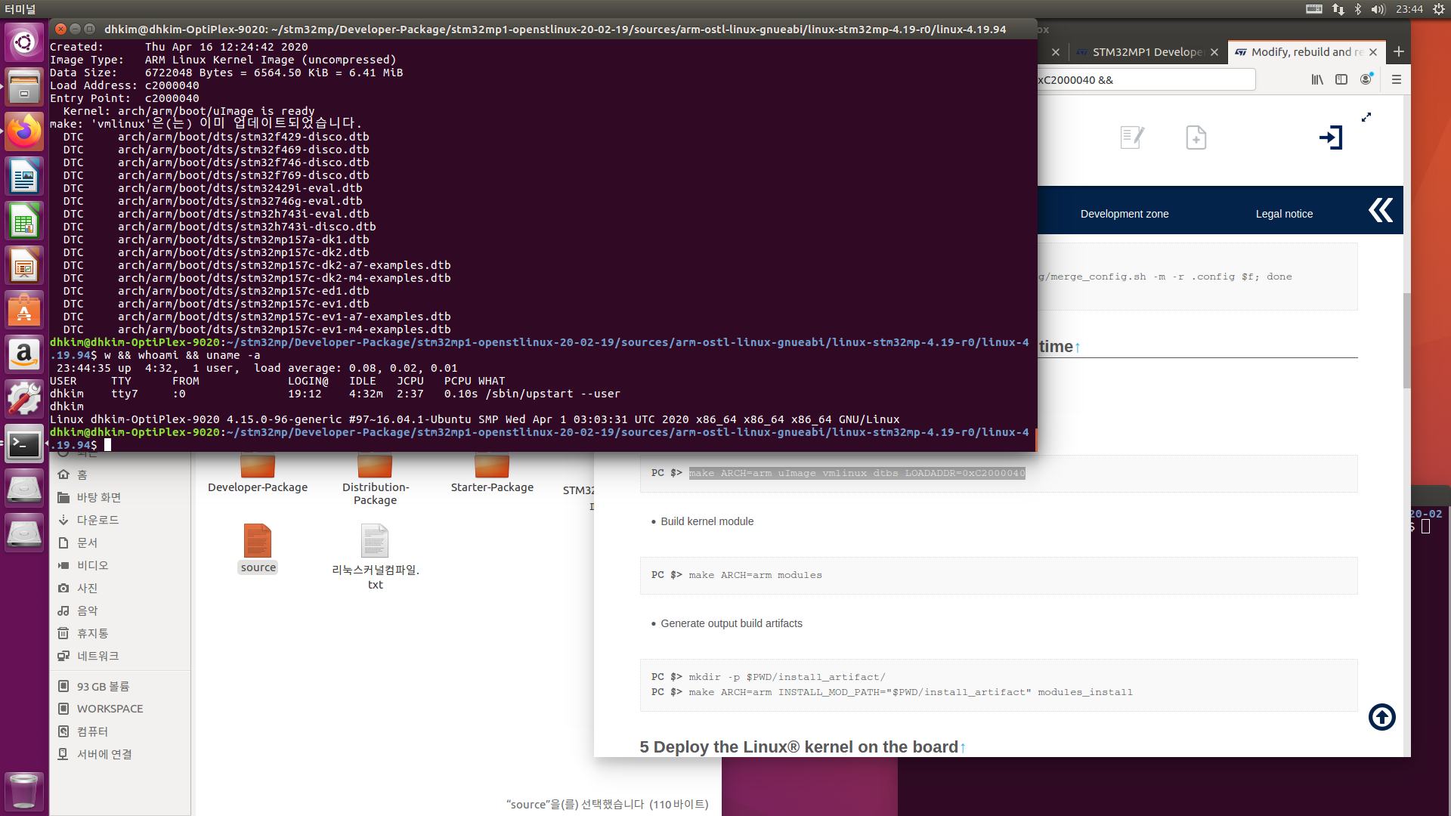Show Firefox sidebars icon

pos(1341,79)
